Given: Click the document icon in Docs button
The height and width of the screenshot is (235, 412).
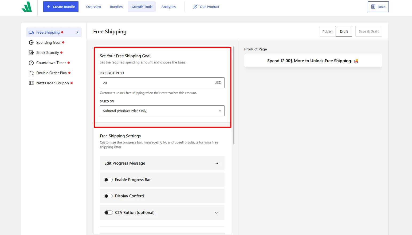Looking at the screenshot, I should (x=373, y=7).
